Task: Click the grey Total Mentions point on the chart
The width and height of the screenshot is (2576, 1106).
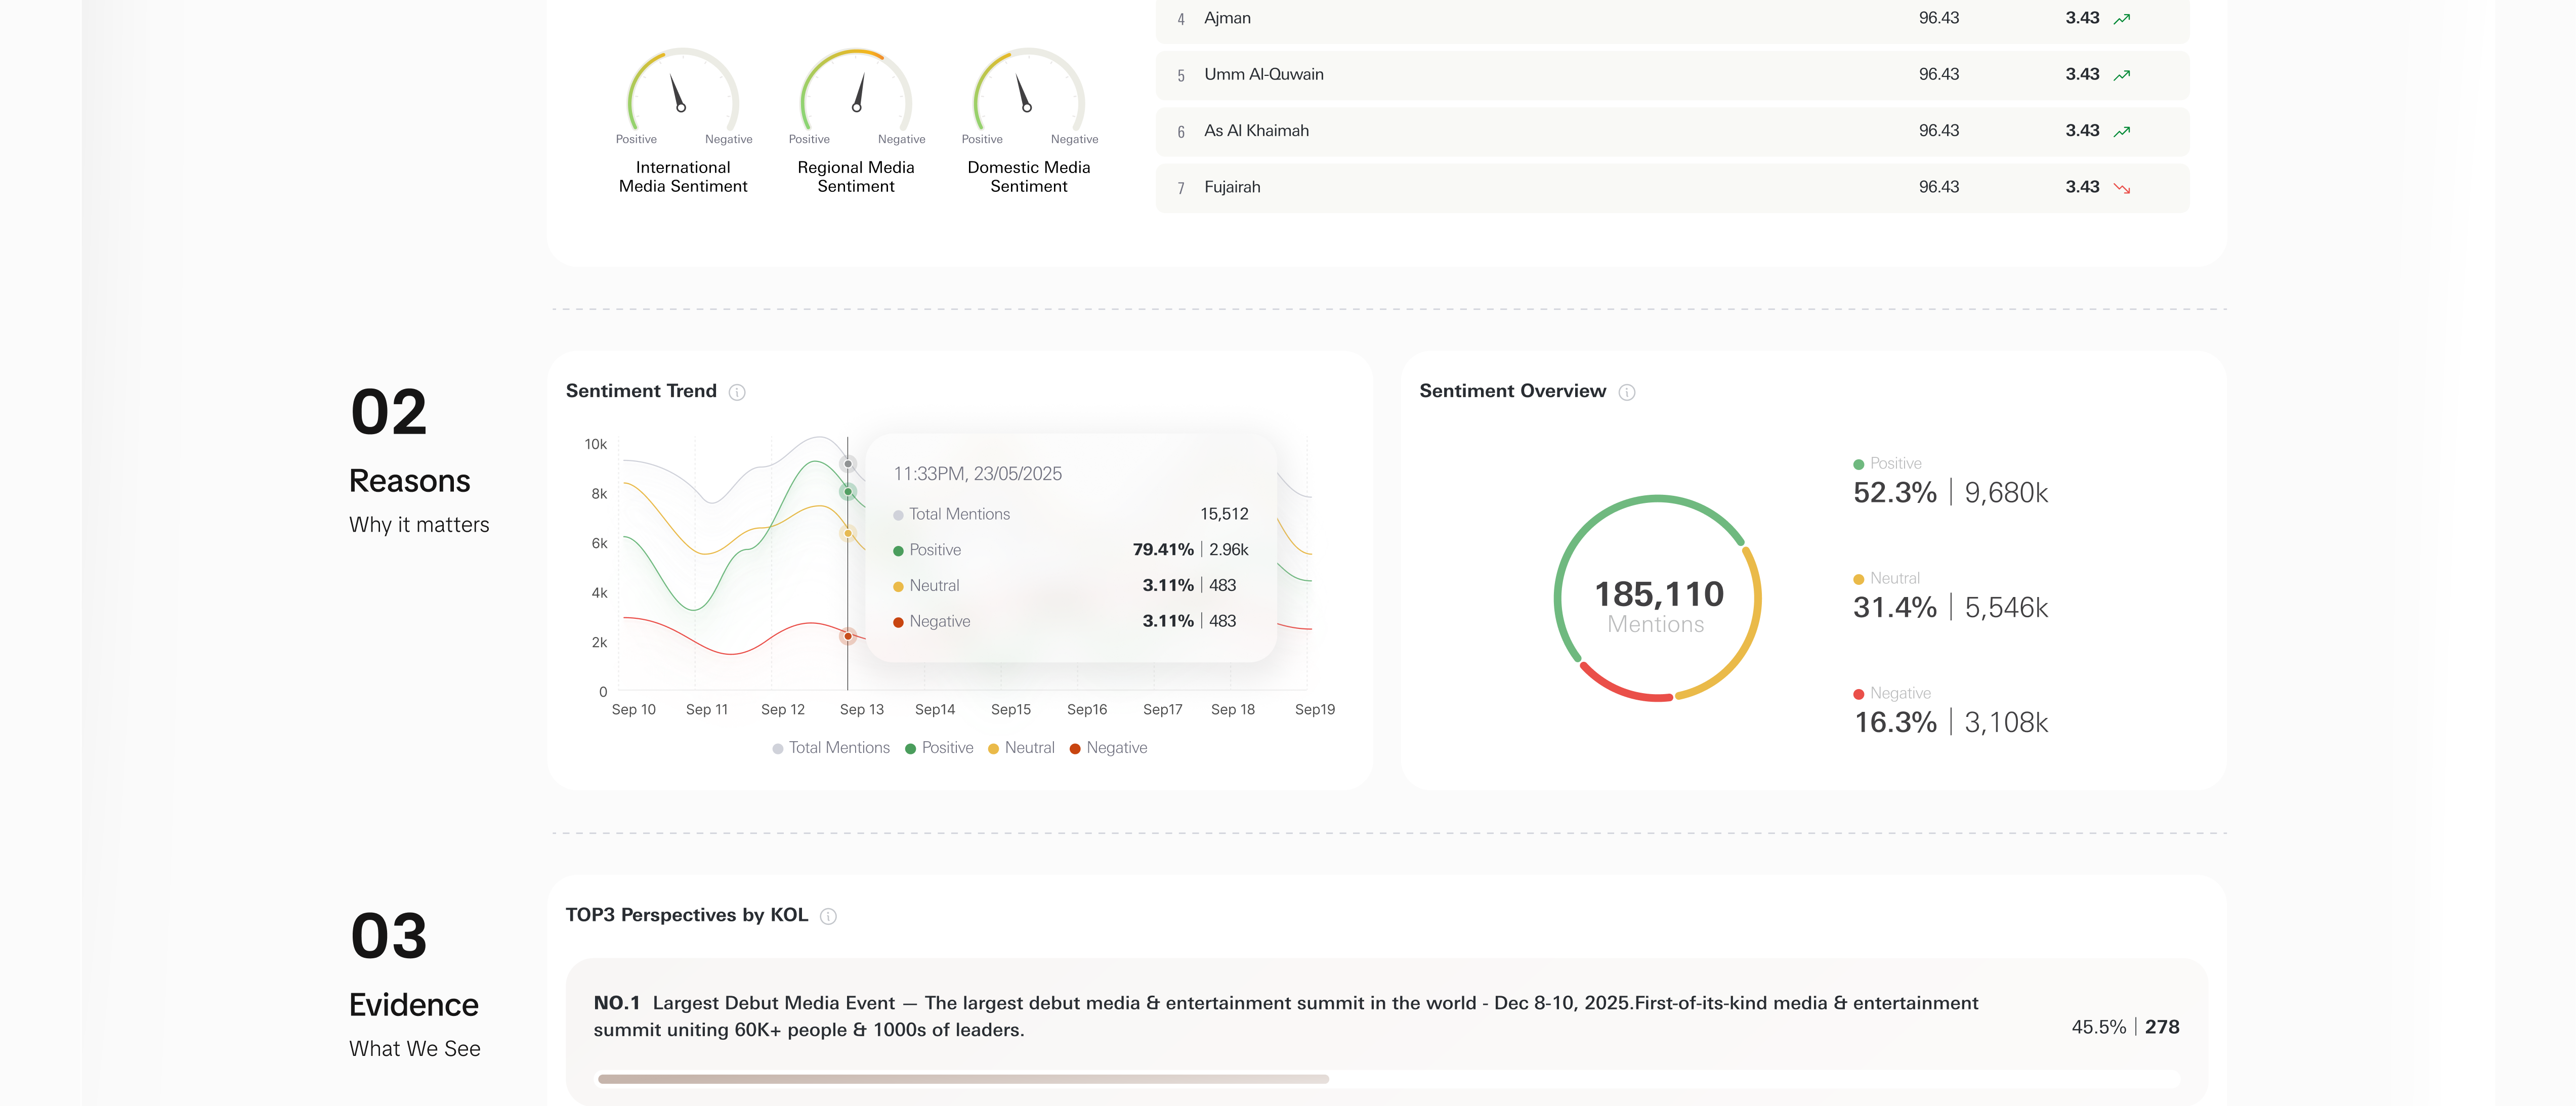Action: pyautogui.click(x=848, y=463)
